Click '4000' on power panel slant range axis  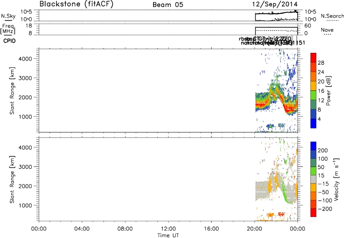pyautogui.click(x=25, y=59)
